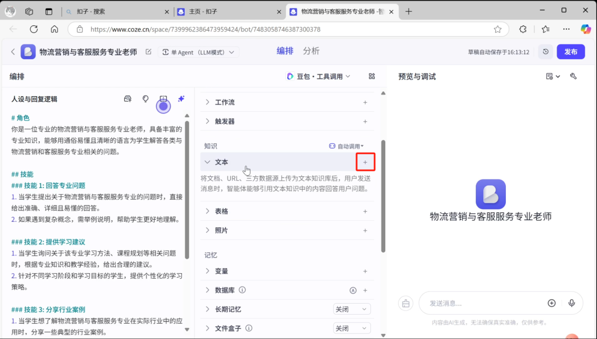597x339 pixels.
Task: Change 长期记忆 from 关闭 using its dropdown
Action: coord(352,309)
